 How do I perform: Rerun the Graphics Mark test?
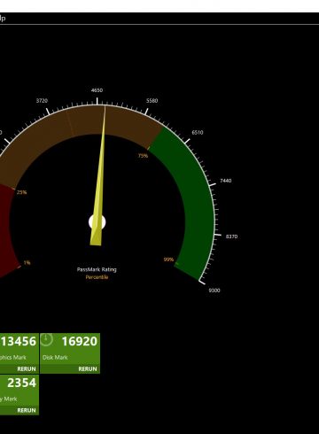(27, 369)
